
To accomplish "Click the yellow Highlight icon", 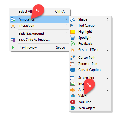I will [x=73, y=32].
